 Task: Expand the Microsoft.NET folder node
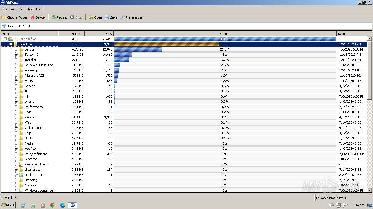(x=16, y=75)
